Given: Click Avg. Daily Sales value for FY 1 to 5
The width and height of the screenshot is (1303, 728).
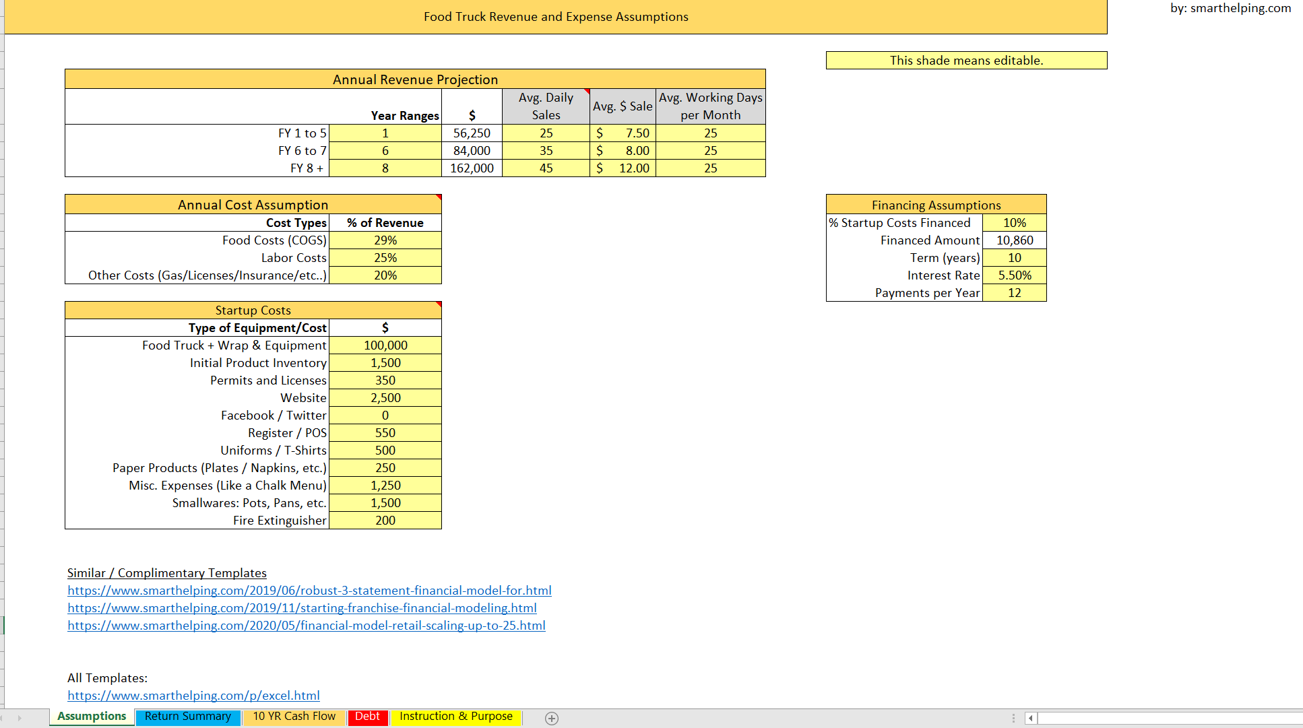Looking at the screenshot, I should tap(546, 133).
